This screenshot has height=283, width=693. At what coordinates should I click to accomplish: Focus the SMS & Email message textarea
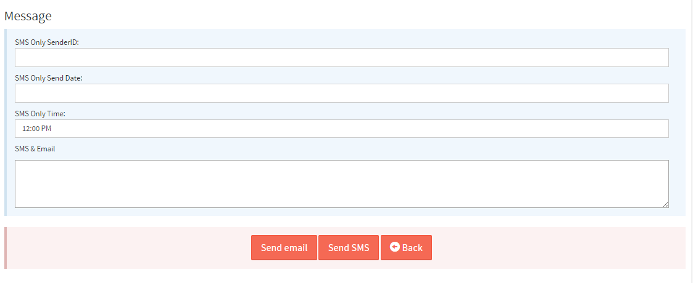pos(341,183)
